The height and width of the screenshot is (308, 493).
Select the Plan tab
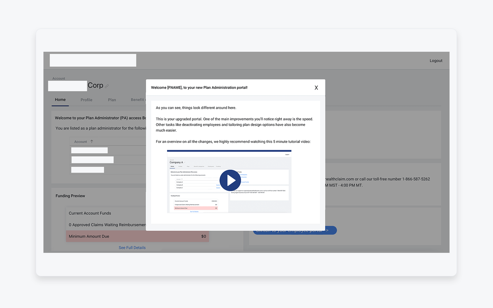(x=112, y=99)
